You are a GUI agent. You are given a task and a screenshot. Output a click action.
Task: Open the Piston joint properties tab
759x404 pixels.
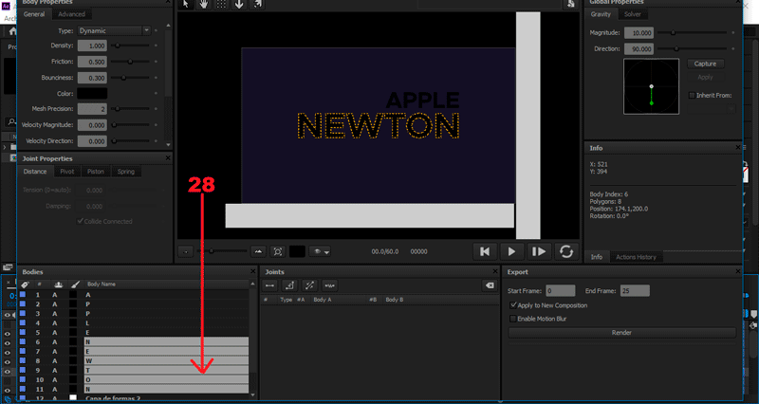(x=96, y=172)
